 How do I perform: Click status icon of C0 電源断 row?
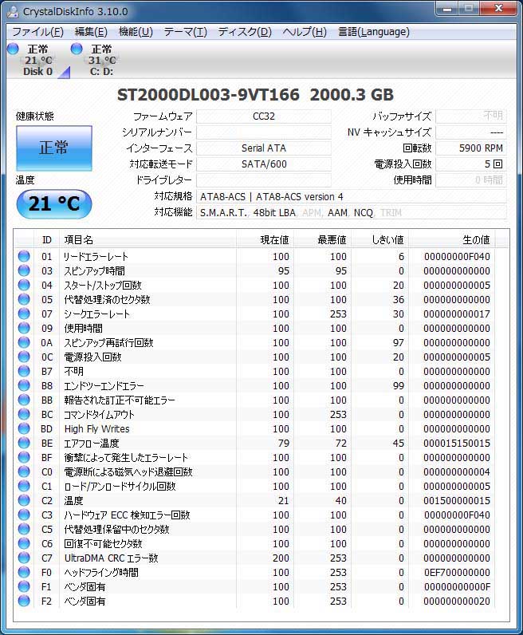click(x=24, y=471)
